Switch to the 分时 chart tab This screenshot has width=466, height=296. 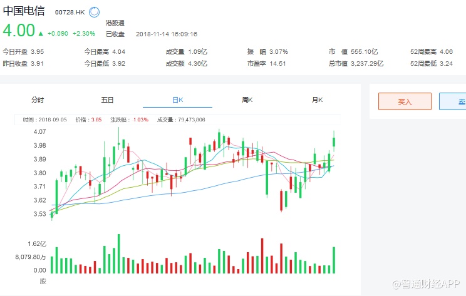point(38,100)
